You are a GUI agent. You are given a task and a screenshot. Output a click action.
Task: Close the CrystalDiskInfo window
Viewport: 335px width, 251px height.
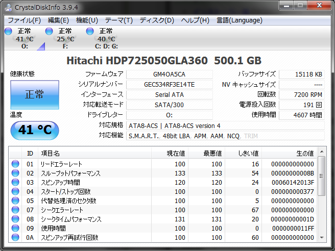[x=319, y=5]
